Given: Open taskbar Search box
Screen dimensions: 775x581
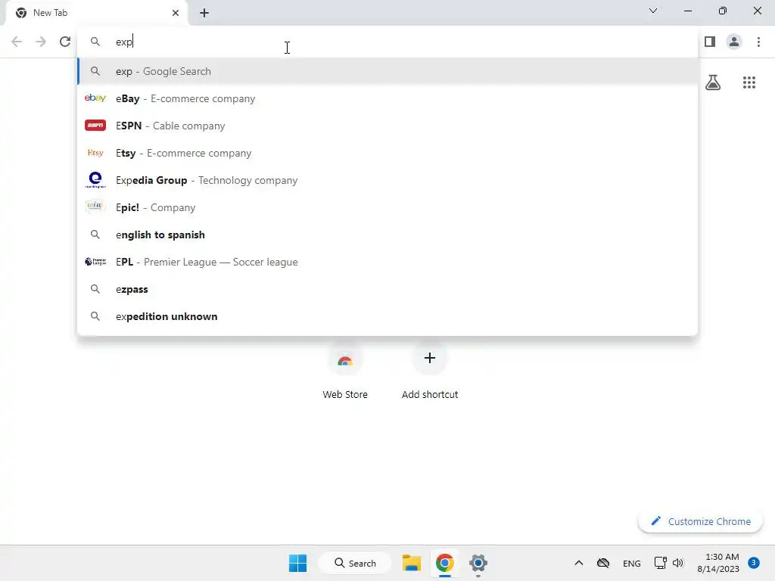Looking at the screenshot, I should point(355,563).
